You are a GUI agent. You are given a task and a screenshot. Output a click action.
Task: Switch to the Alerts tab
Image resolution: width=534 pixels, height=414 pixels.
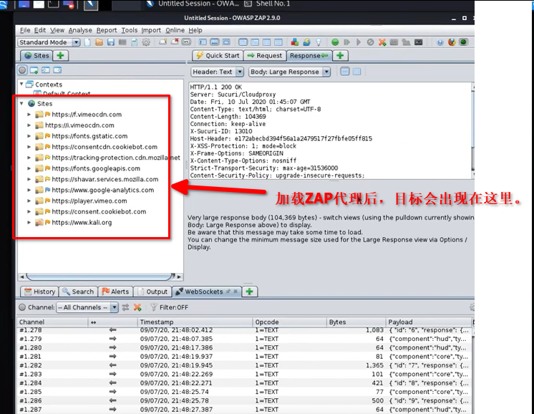point(116,292)
